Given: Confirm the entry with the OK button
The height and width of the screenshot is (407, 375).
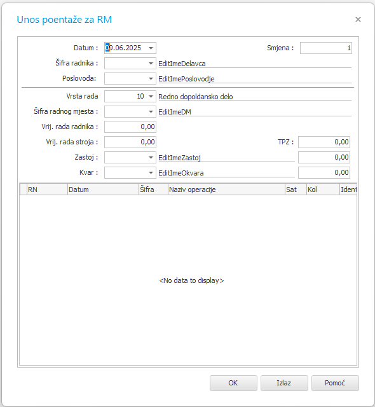Looking at the screenshot, I should 233,383.
